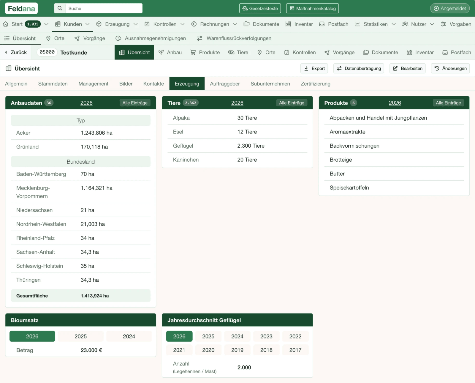This screenshot has width=475, height=383.
Task: Click the Orte pin icon in submenu
Action: click(48, 38)
